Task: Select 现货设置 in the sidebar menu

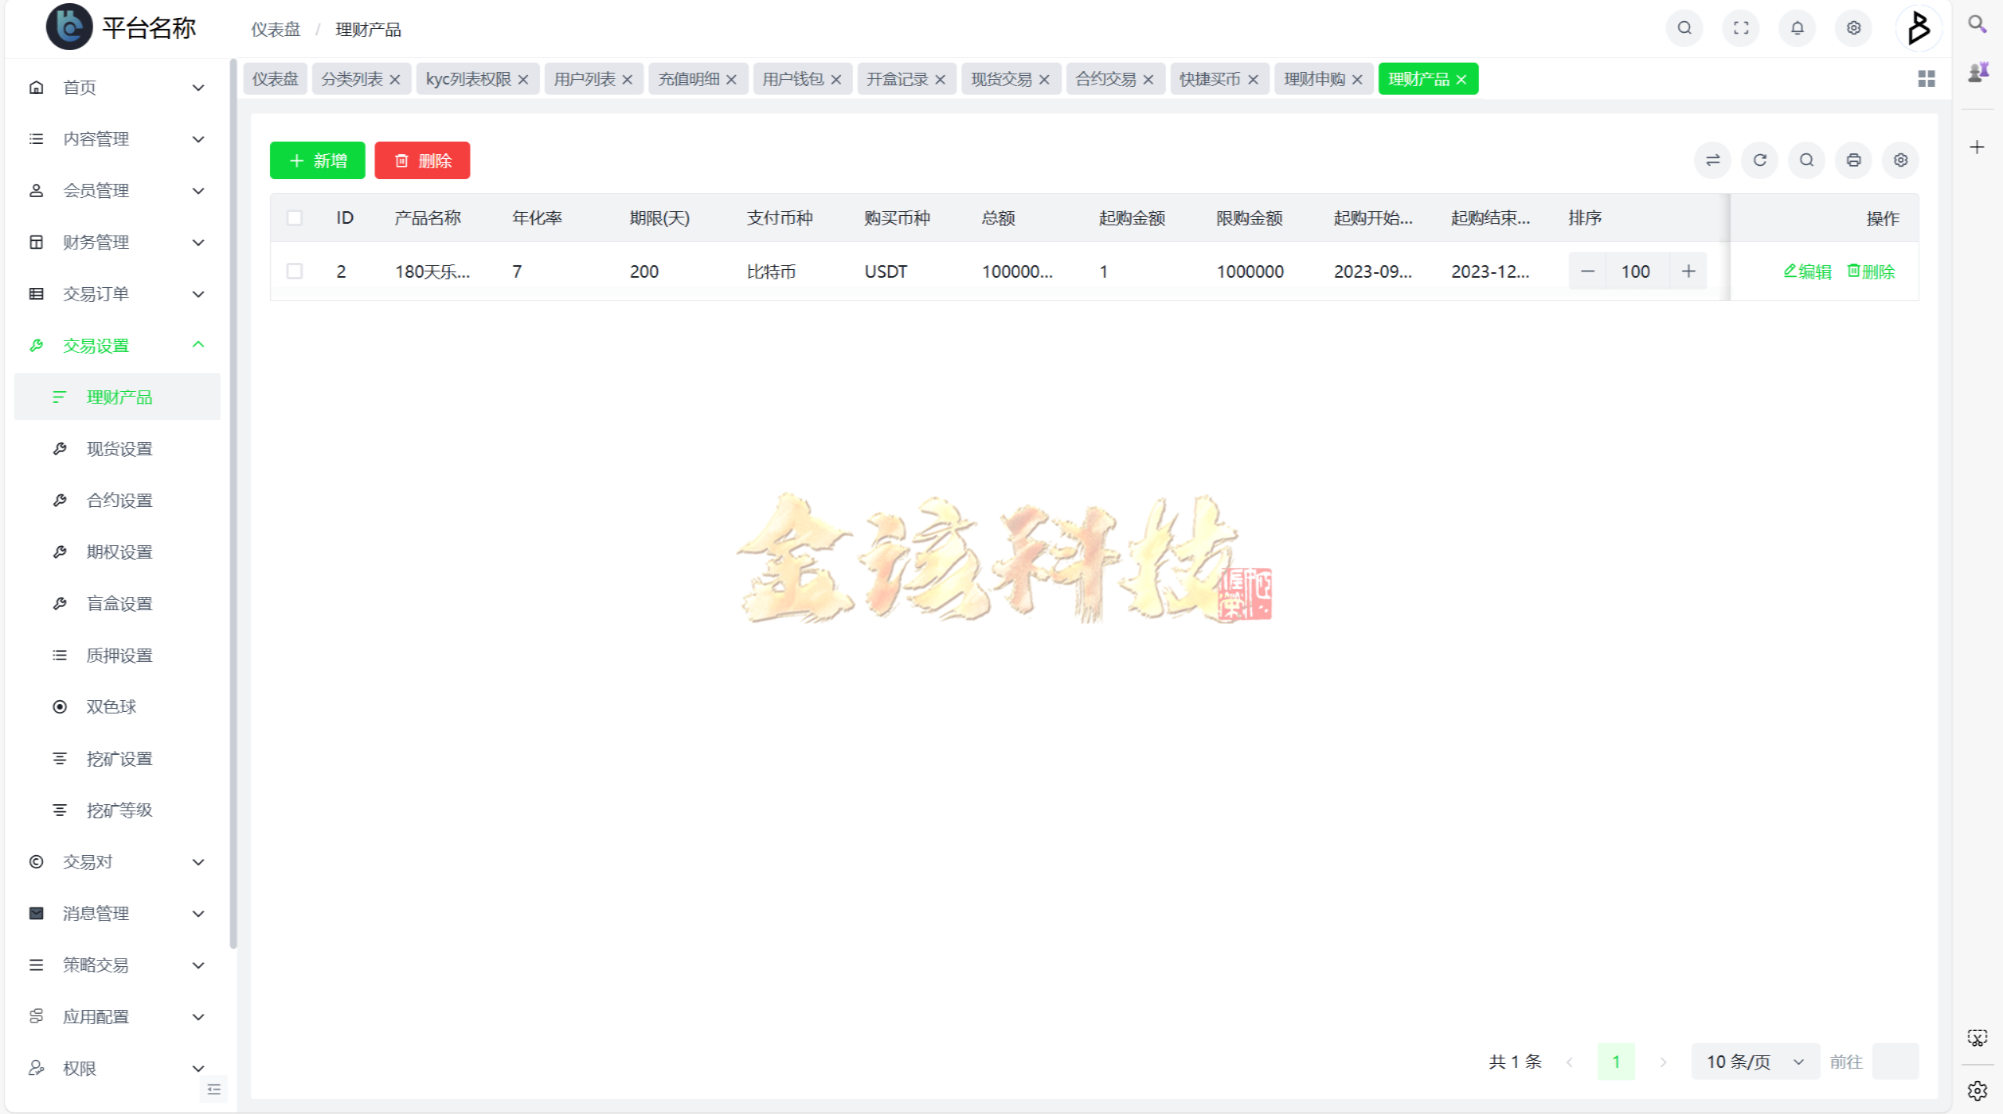Action: click(x=118, y=448)
